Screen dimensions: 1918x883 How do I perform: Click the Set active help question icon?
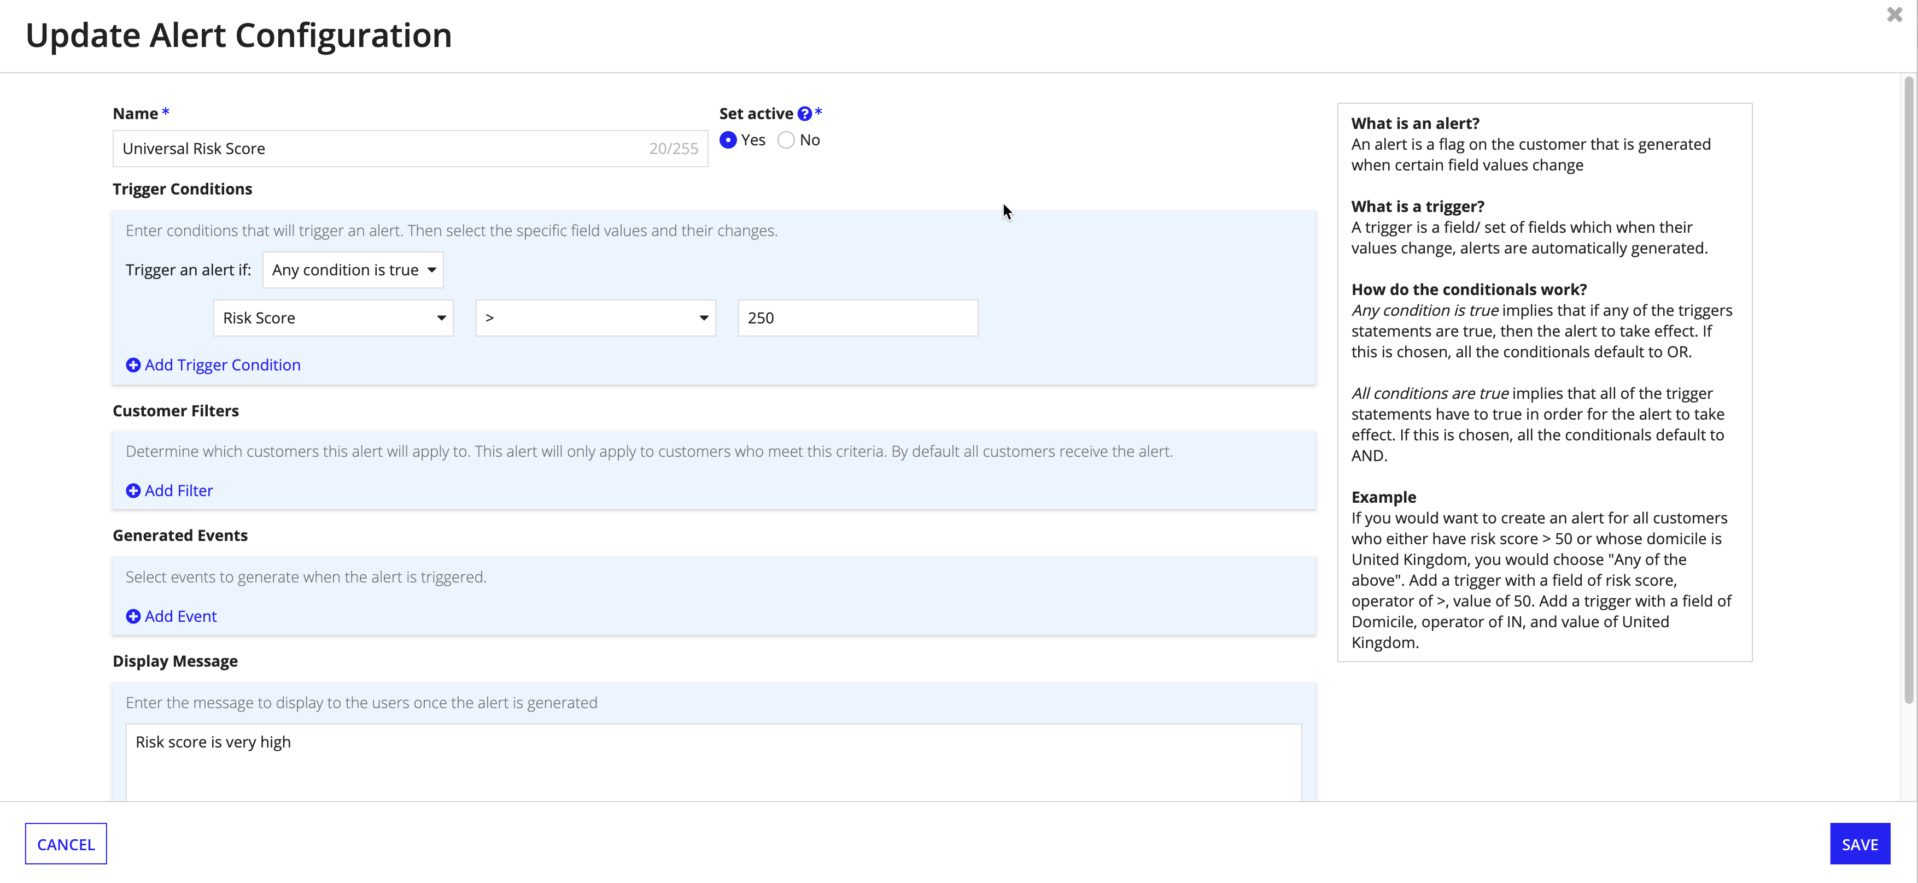coord(804,114)
